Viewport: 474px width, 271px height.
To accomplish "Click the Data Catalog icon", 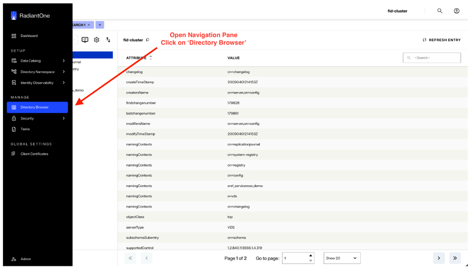I will point(14,61).
